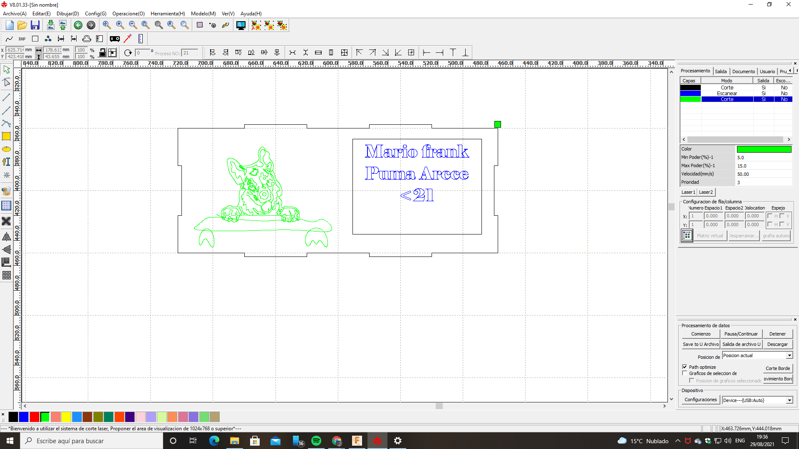Click the laser machine preview monitor icon

tap(241, 25)
